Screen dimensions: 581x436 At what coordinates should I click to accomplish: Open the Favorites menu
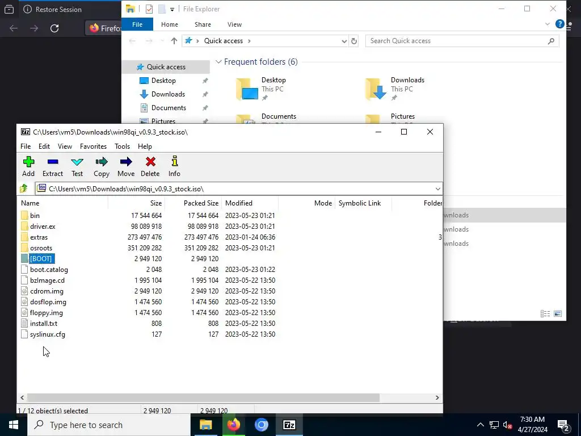94,146
